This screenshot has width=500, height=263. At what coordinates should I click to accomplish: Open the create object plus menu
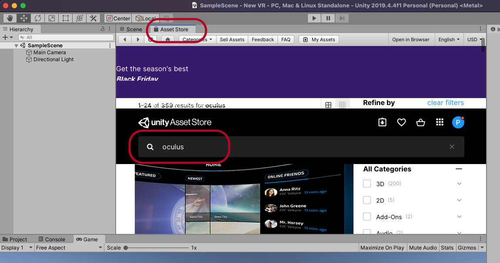pos(7,37)
